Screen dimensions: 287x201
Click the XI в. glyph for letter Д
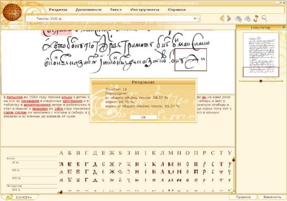[x=95, y=164]
